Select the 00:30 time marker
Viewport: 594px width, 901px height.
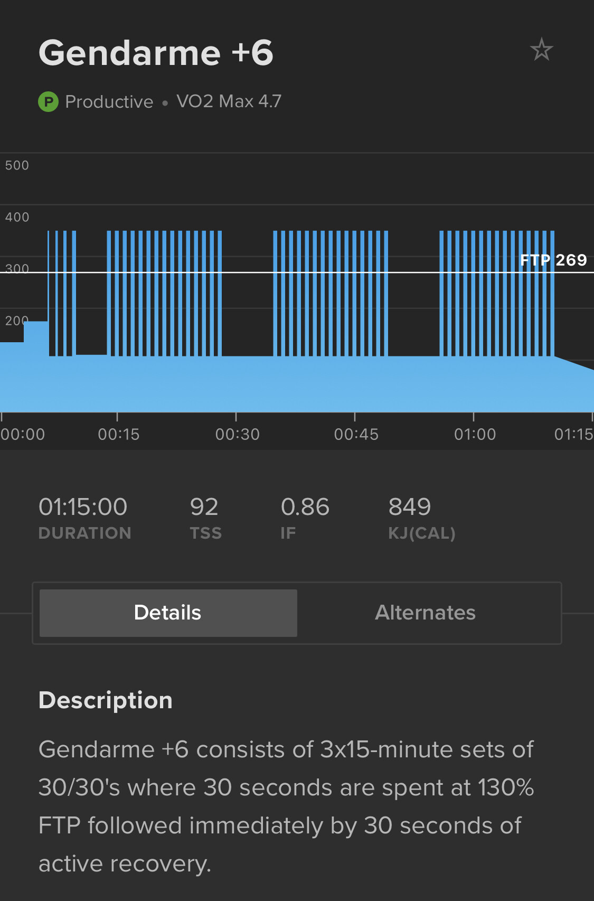[x=237, y=434]
